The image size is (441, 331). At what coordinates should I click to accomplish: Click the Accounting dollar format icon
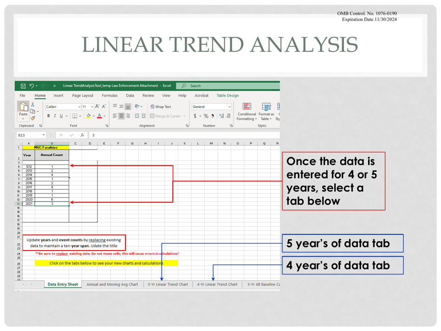tap(195, 116)
